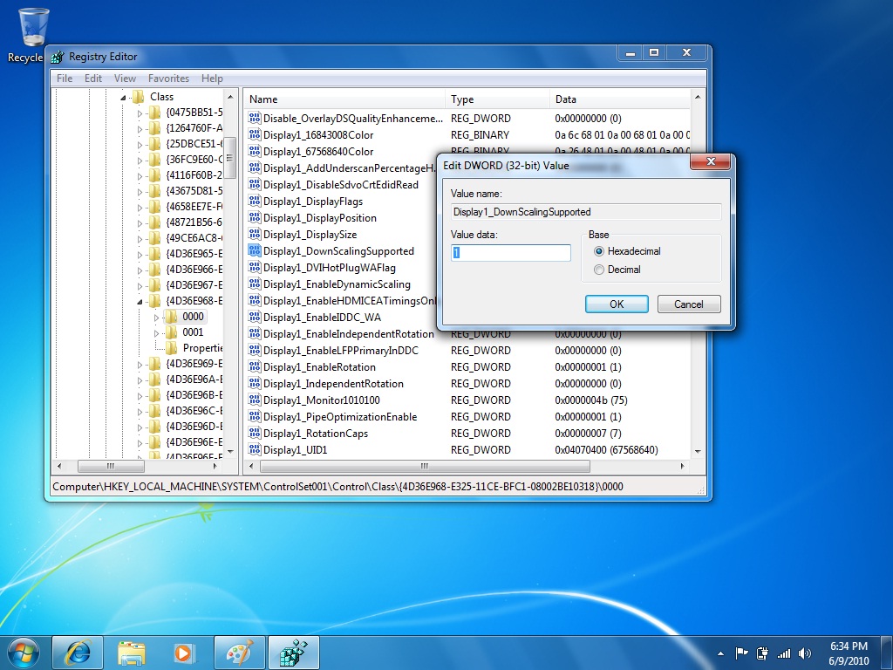Click the {4116F60B-2 folder icon

point(154,175)
